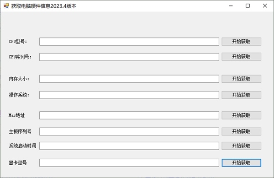
Task: Click the app icon in title bar
Action: click(6, 6)
